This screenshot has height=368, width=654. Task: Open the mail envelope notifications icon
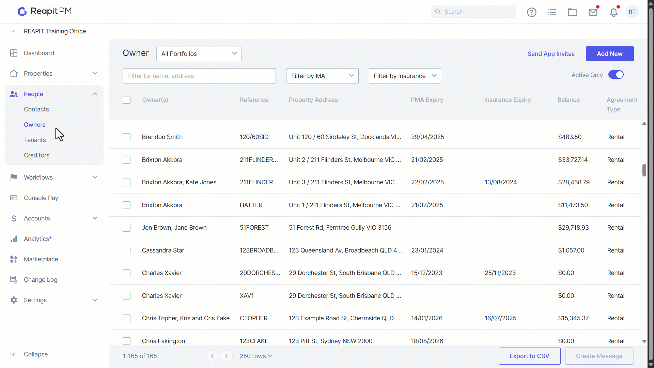[x=593, y=12]
